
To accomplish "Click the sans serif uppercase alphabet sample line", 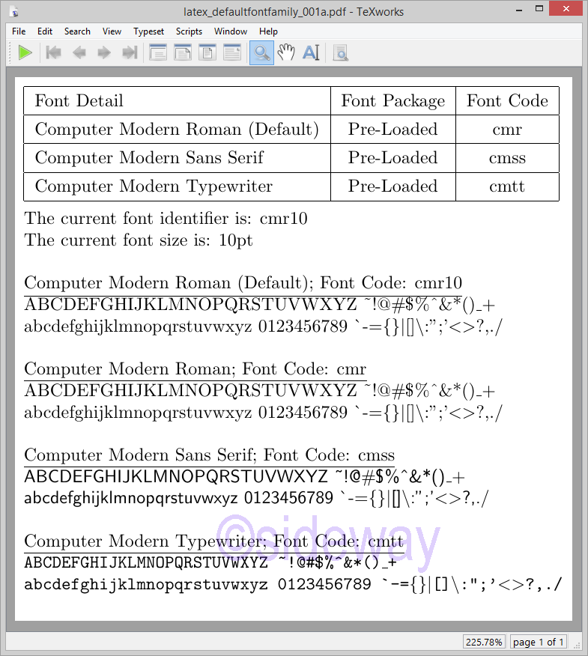I will click(244, 477).
